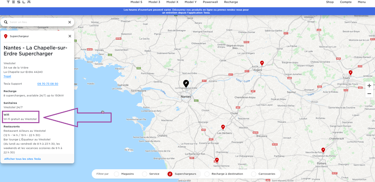Click the red lightning icon beside Superchargeurs filter
The image size is (375, 182).
pos(170,174)
